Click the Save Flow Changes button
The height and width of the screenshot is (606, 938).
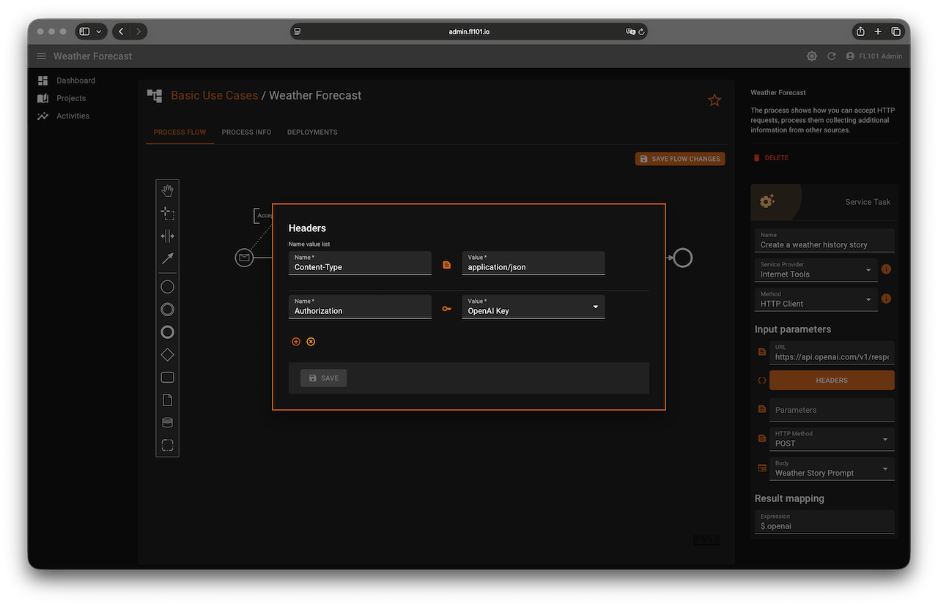(679, 159)
